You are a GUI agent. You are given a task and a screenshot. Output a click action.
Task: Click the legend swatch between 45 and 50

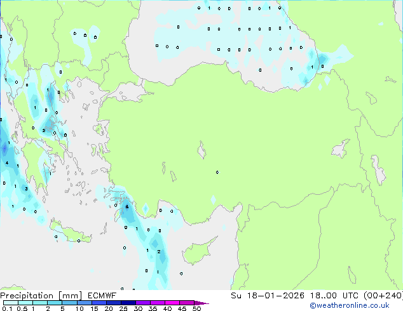187,303
